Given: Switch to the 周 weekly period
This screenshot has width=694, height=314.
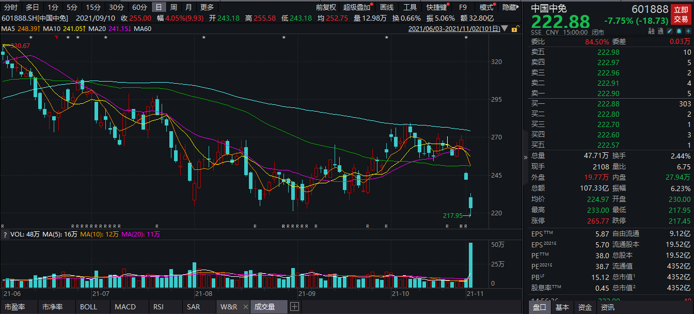Looking at the screenshot, I should coord(174,7).
